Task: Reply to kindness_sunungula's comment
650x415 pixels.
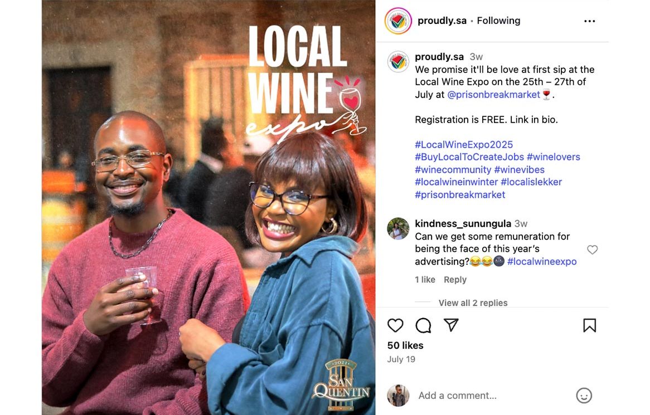Action: 455,280
